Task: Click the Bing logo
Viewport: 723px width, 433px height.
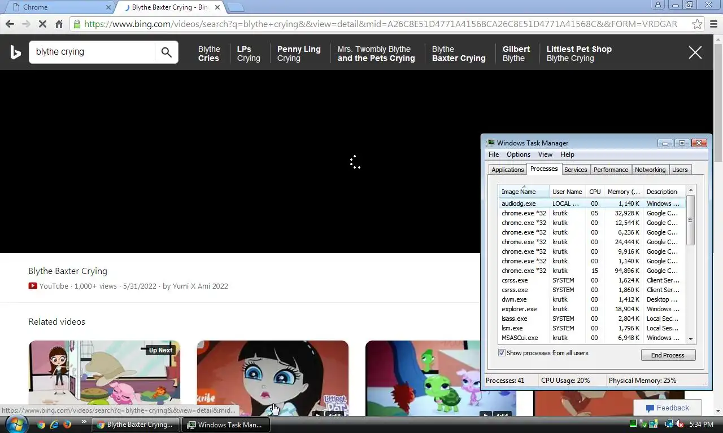Action: pos(15,52)
